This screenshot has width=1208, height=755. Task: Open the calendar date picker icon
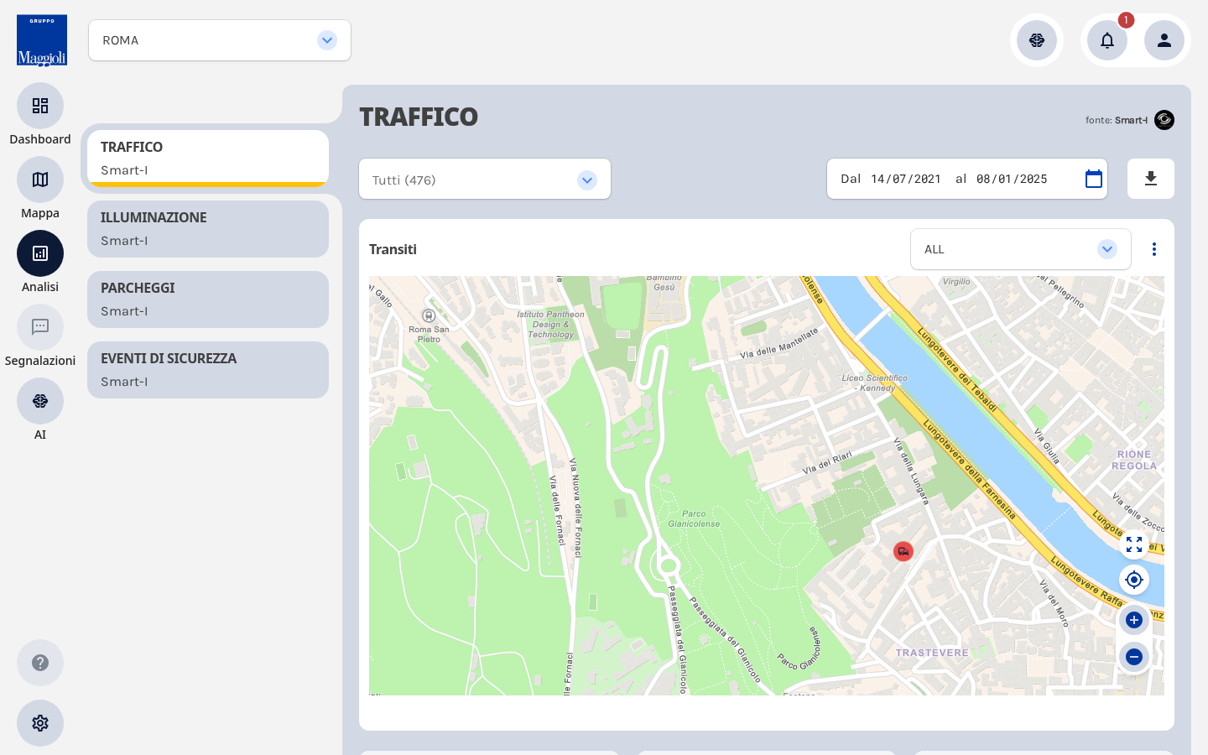tap(1094, 179)
